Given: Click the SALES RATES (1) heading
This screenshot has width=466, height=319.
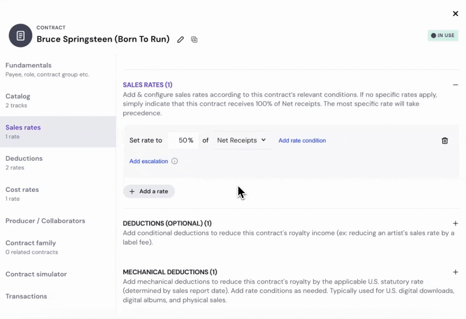Looking at the screenshot, I should [148, 85].
